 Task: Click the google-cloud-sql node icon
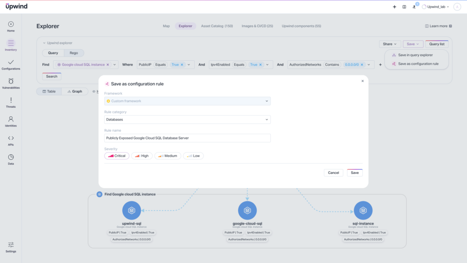pos(247,210)
